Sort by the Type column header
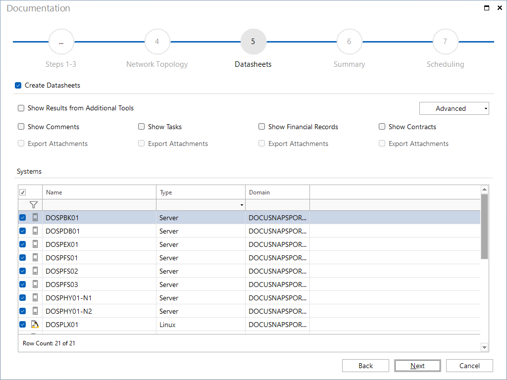 pyautogui.click(x=201, y=192)
